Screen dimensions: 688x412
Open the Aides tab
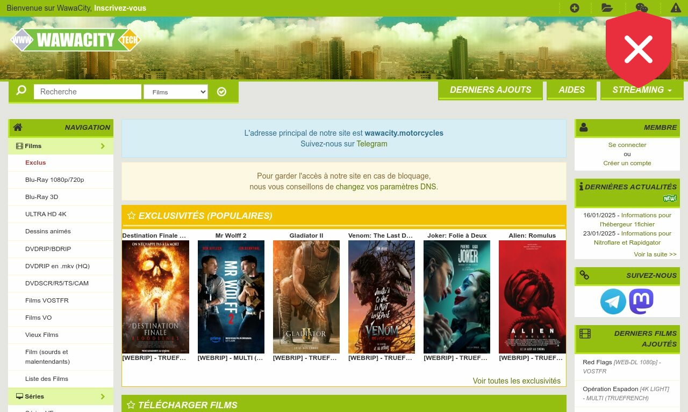point(572,90)
